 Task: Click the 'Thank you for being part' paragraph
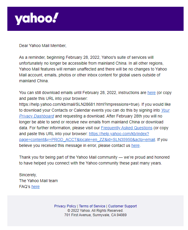click(94, 160)
